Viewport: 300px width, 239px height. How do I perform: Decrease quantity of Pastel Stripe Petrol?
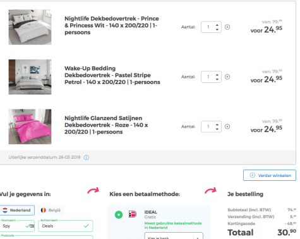[217, 79]
